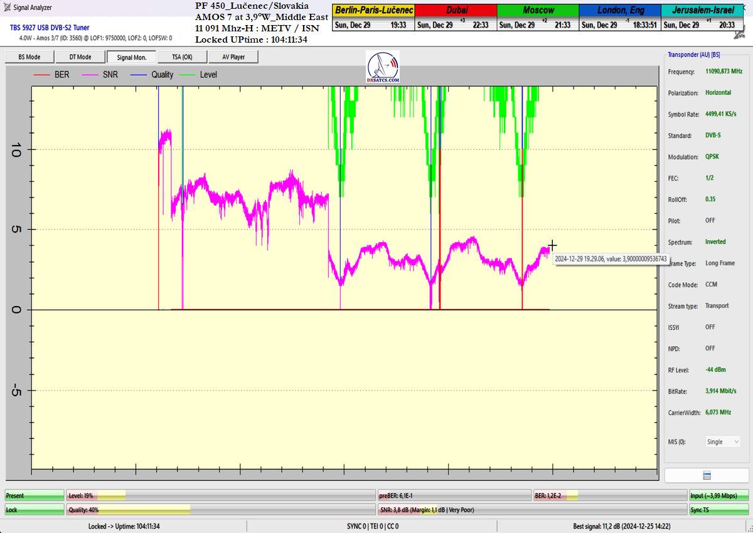Screen dimensions: 753x533
Task: Open the MIS Single dropdown
Action: (x=723, y=441)
